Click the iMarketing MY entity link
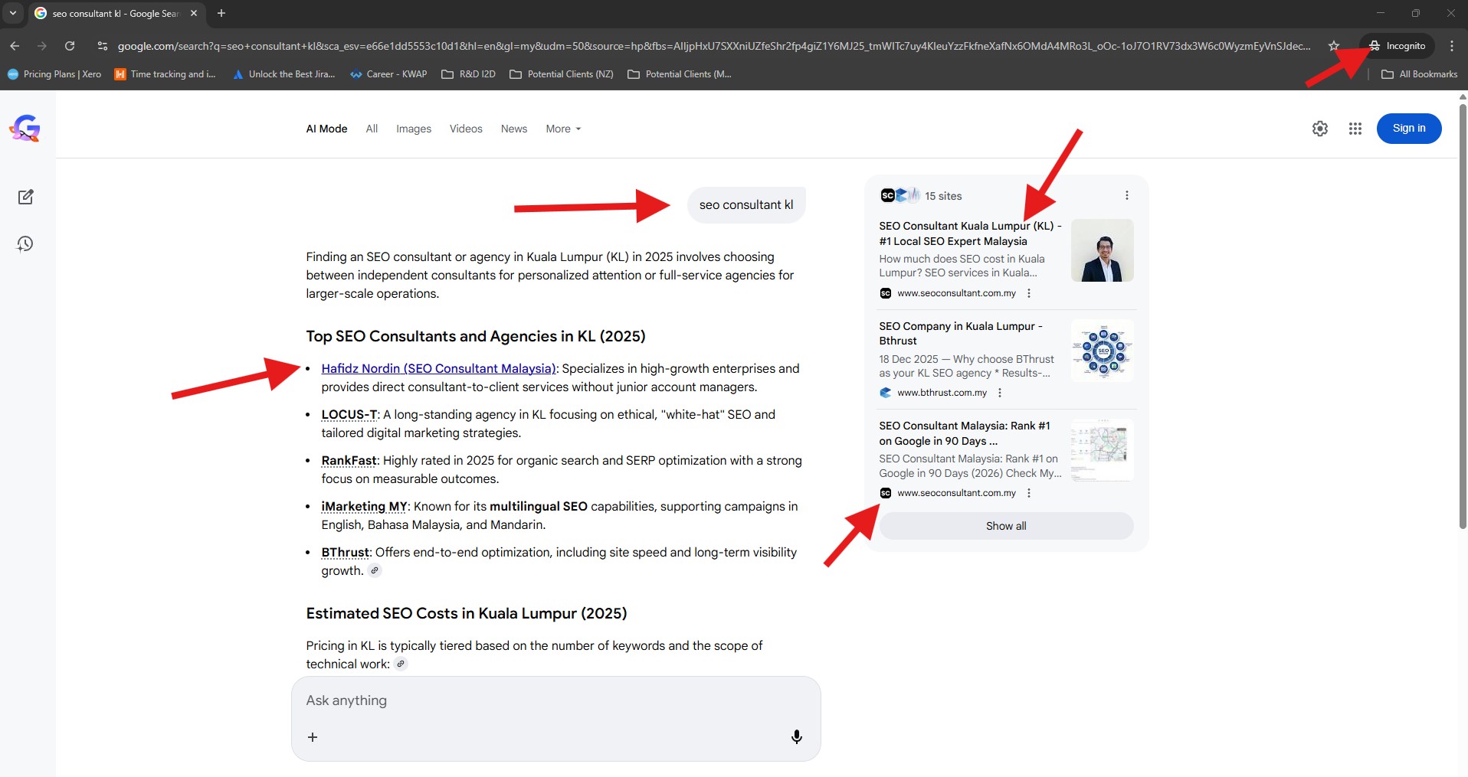 [365, 506]
